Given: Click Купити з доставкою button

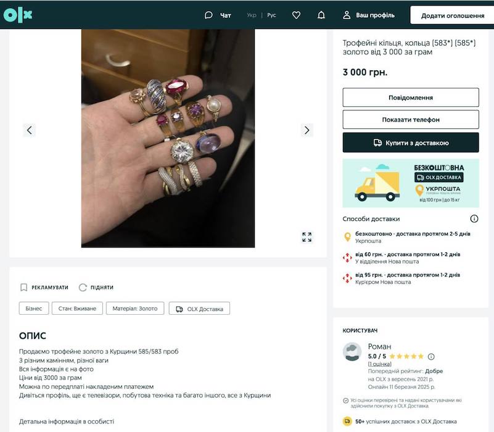Looking at the screenshot, I should pyautogui.click(x=411, y=143).
